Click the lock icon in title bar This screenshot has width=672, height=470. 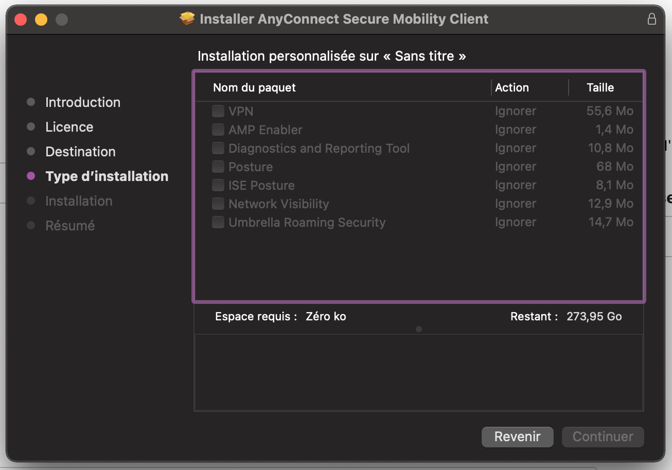coord(651,20)
